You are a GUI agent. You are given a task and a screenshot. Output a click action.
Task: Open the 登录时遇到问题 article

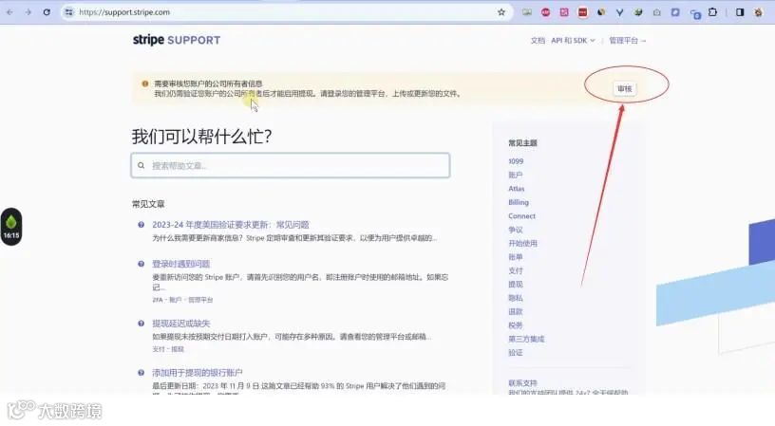pos(180,264)
